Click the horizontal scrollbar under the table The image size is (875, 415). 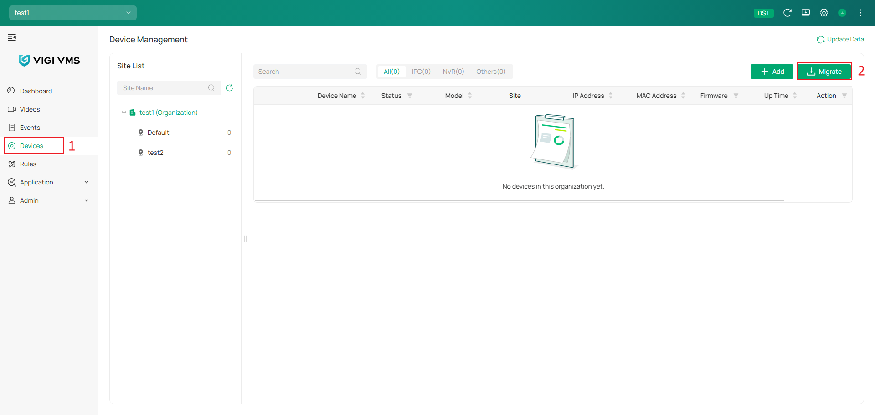[x=520, y=200]
